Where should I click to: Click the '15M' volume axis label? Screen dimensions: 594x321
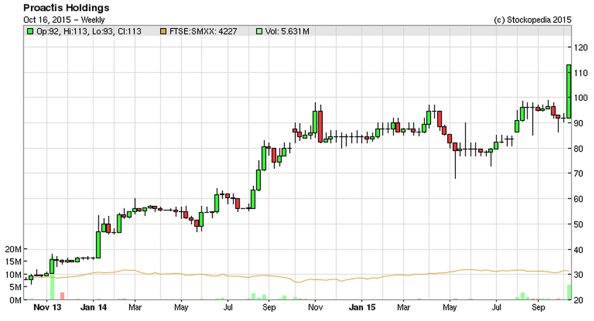(13, 262)
